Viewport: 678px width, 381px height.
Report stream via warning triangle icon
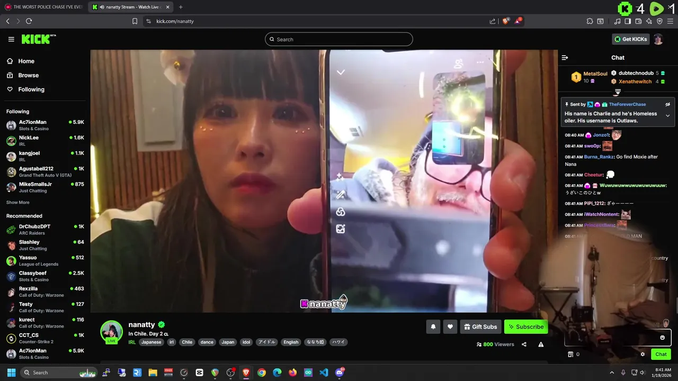coord(541,344)
